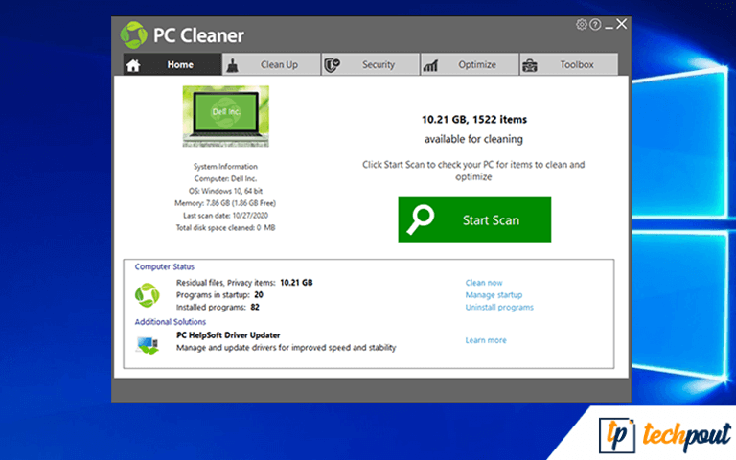Click the Toolbox briefcase icon
The height and width of the screenshot is (460, 736).
click(530, 65)
